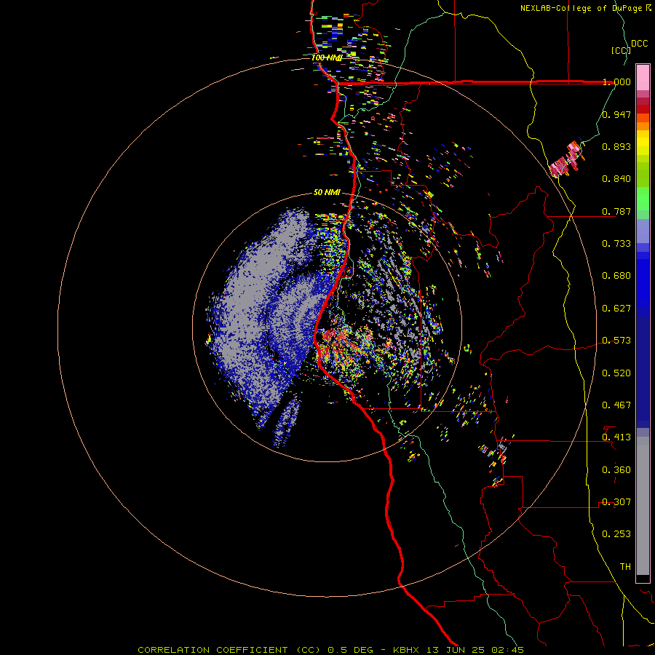The width and height of the screenshot is (655, 655).
Task: Click the 0.520 color scale value
Action: pyautogui.click(x=616, y=373)
